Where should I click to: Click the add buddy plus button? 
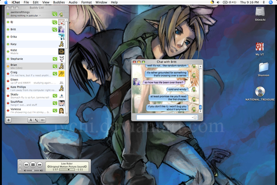(8, 120)
